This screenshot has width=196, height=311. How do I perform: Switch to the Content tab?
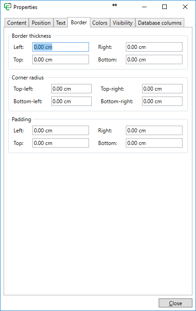17,23
